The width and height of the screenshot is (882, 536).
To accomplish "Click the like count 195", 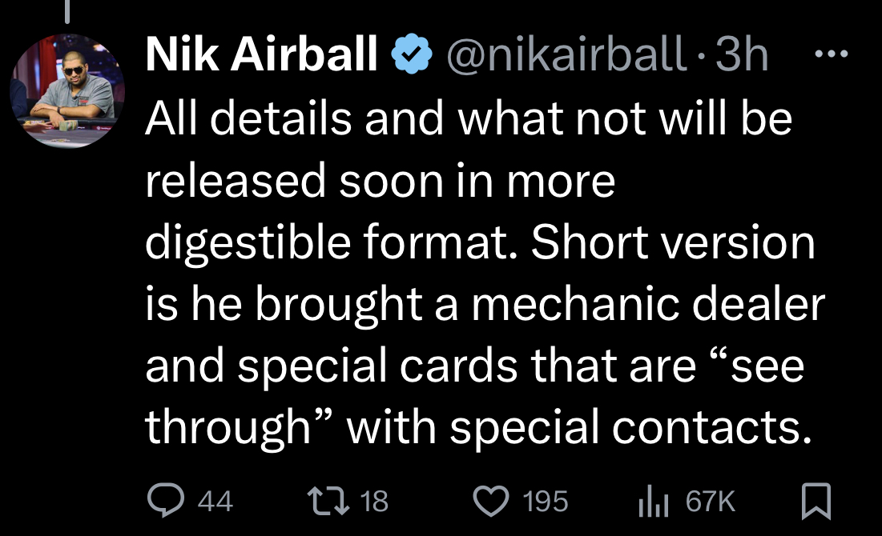I will coord(545,501).
